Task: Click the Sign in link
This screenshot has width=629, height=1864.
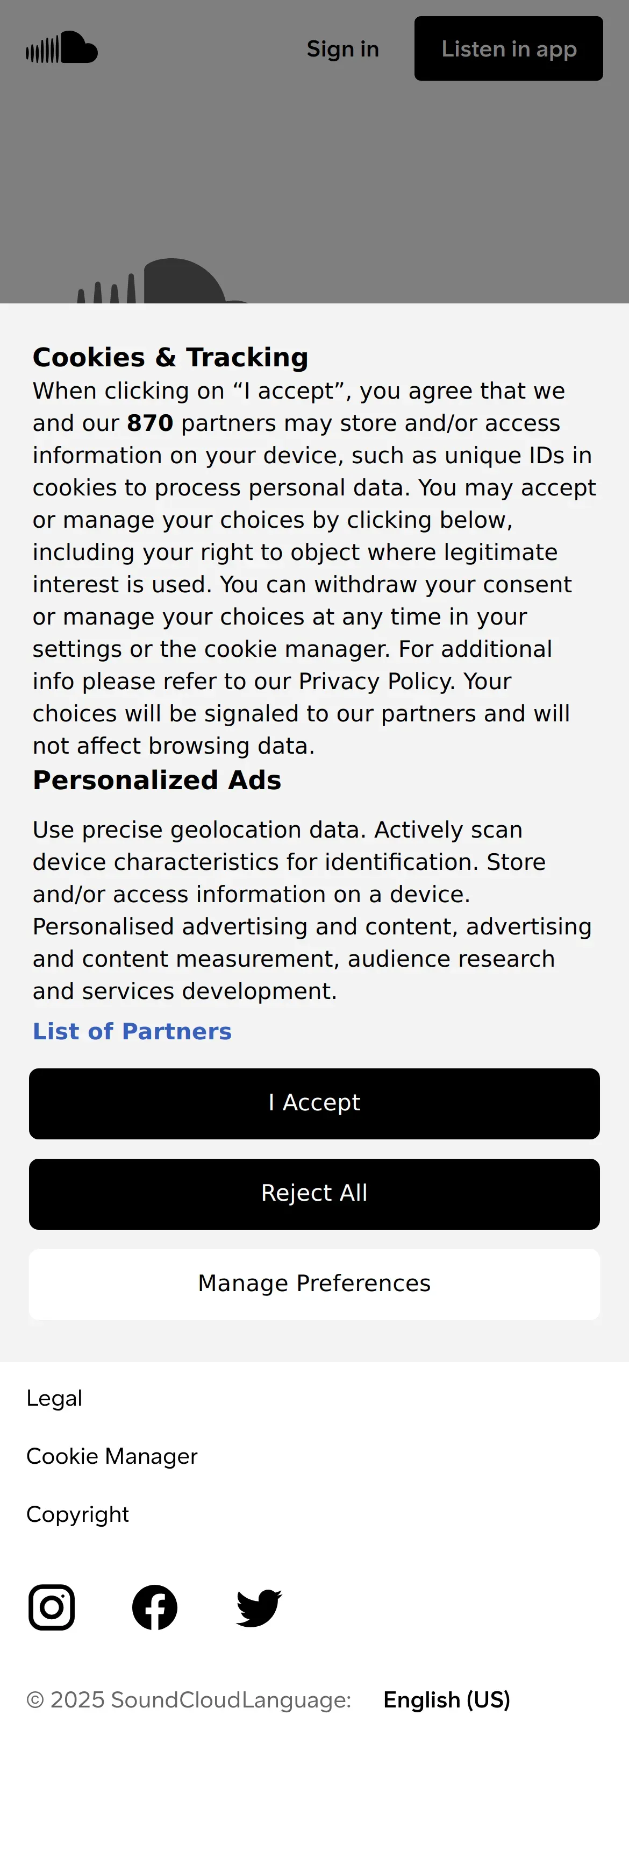Action: pyautogui.click(x=342, y=49)
